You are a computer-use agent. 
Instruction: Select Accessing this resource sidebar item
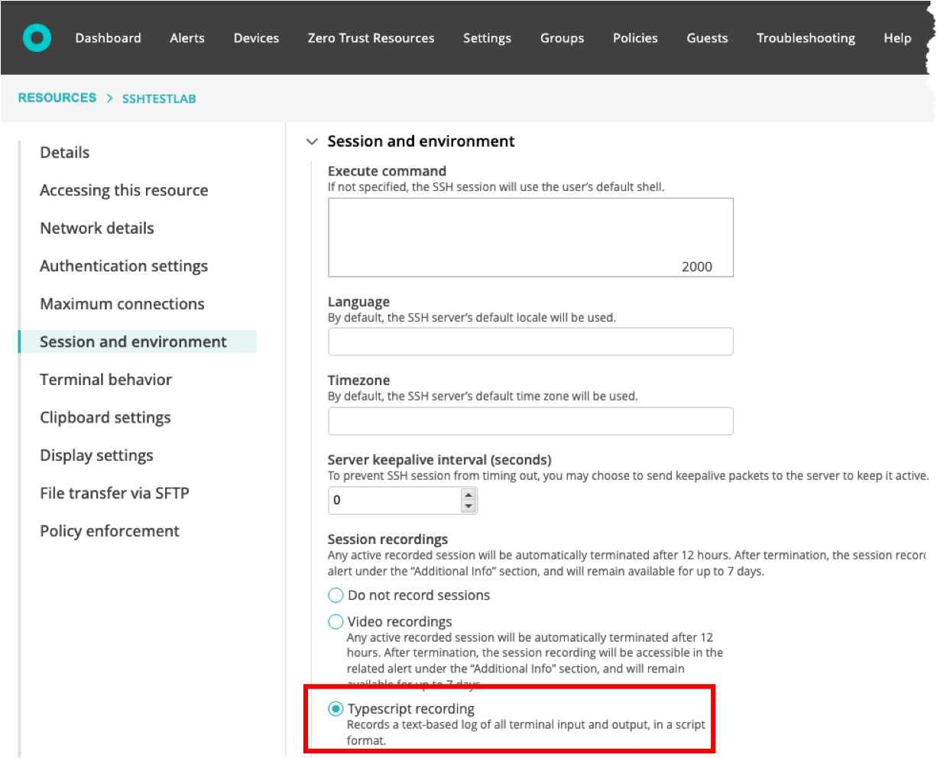pyautogui.click(x=124, y=190)
